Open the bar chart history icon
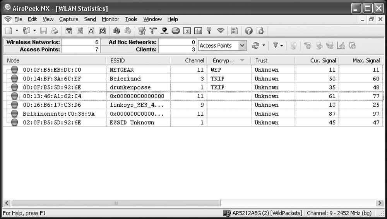 [198, 31]
